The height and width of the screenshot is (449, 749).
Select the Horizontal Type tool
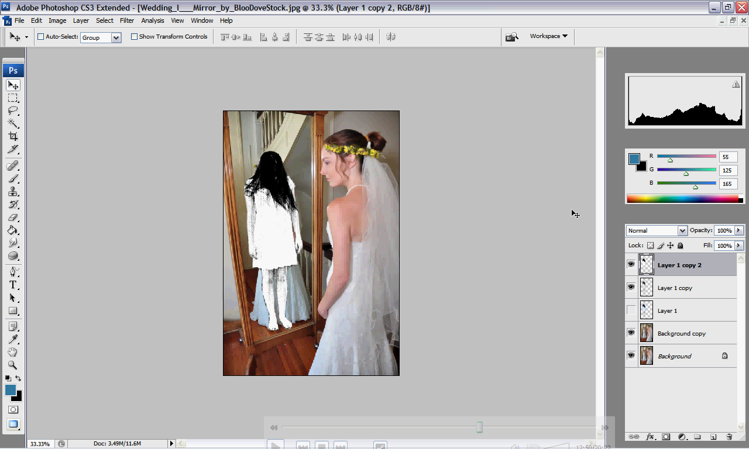[x=13, y=285]
